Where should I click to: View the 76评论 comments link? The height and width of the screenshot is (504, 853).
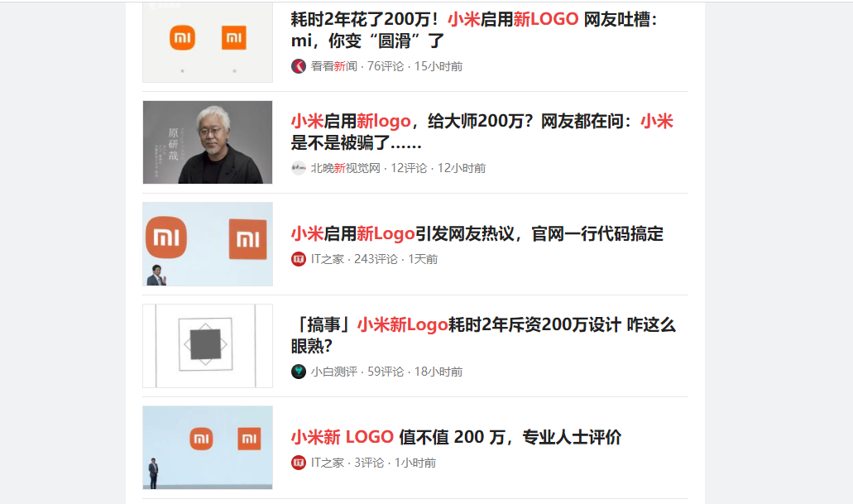pos(386,66)
